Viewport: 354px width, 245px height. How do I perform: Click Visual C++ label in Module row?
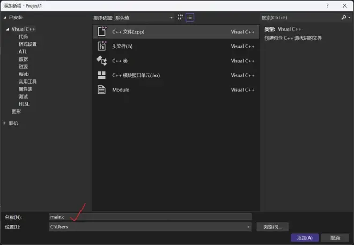click(x=242, y=90)
